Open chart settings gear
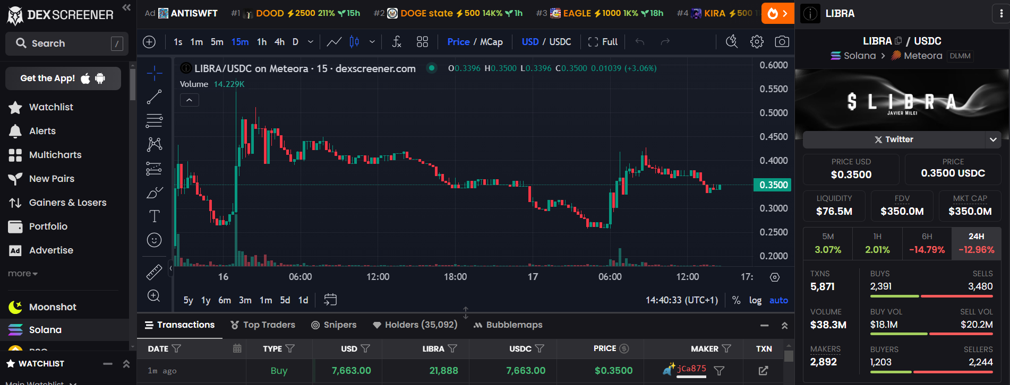This screenshot has height=385, width=1010. pyautogui.click(x=757, y=41)
